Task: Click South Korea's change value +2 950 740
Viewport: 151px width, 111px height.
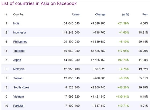Action: coord(98,87)
